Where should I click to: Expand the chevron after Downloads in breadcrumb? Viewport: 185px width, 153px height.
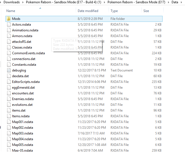(23, 2)
